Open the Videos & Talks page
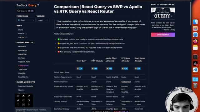The height and width of the screenshot is (112, 200). [x=24, y=62]
